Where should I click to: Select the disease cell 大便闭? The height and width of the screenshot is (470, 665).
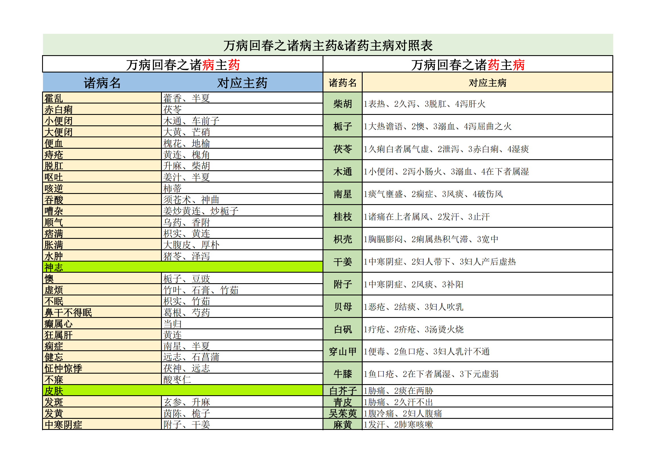click(x=102, y=132)
